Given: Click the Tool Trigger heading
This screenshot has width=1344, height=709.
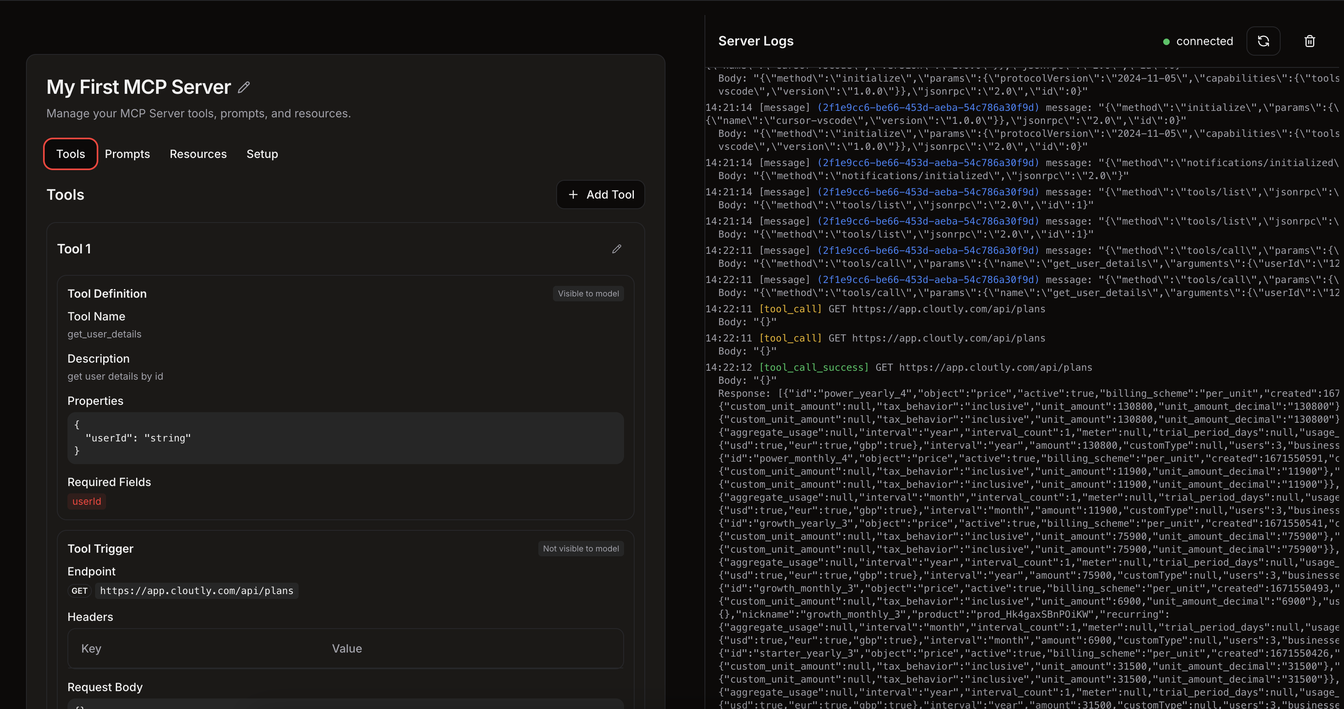Looking at the screenshot, I should click(100, 549).
